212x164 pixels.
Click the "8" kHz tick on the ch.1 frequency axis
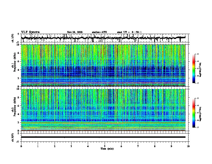pos(19,53)
